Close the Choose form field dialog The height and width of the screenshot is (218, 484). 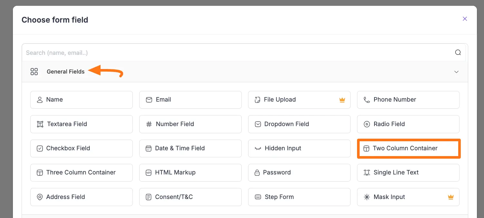pos(465,19)
